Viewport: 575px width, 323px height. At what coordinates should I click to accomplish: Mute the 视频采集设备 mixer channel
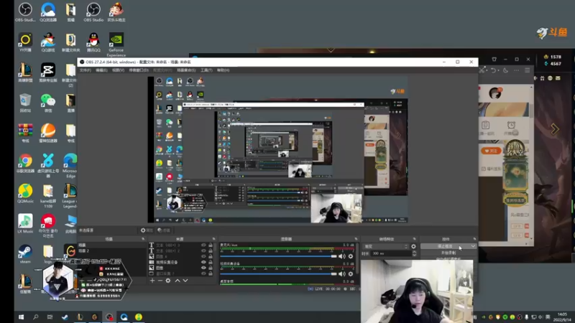(342, 274)
